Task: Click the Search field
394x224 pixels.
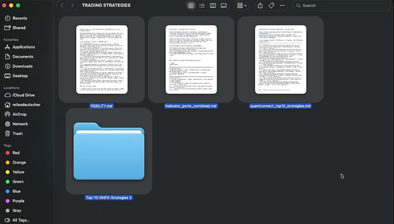Action: click(342, 5)
